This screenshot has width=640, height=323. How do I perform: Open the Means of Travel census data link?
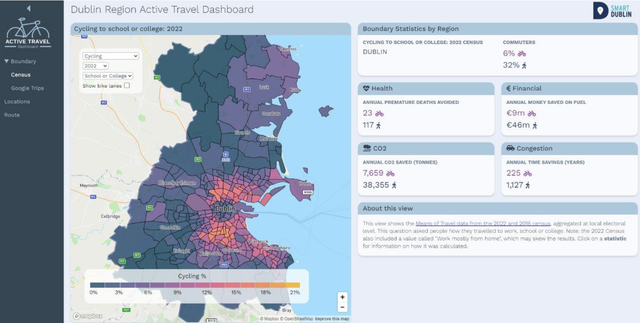tap(482, 223)
